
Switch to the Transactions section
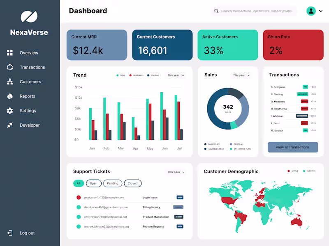[32, 67]
